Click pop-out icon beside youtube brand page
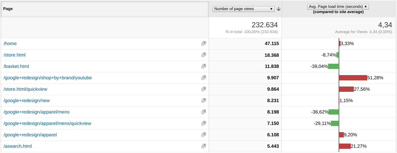The width and height of the screenshot is (397, 153). (x=204, y=78)
